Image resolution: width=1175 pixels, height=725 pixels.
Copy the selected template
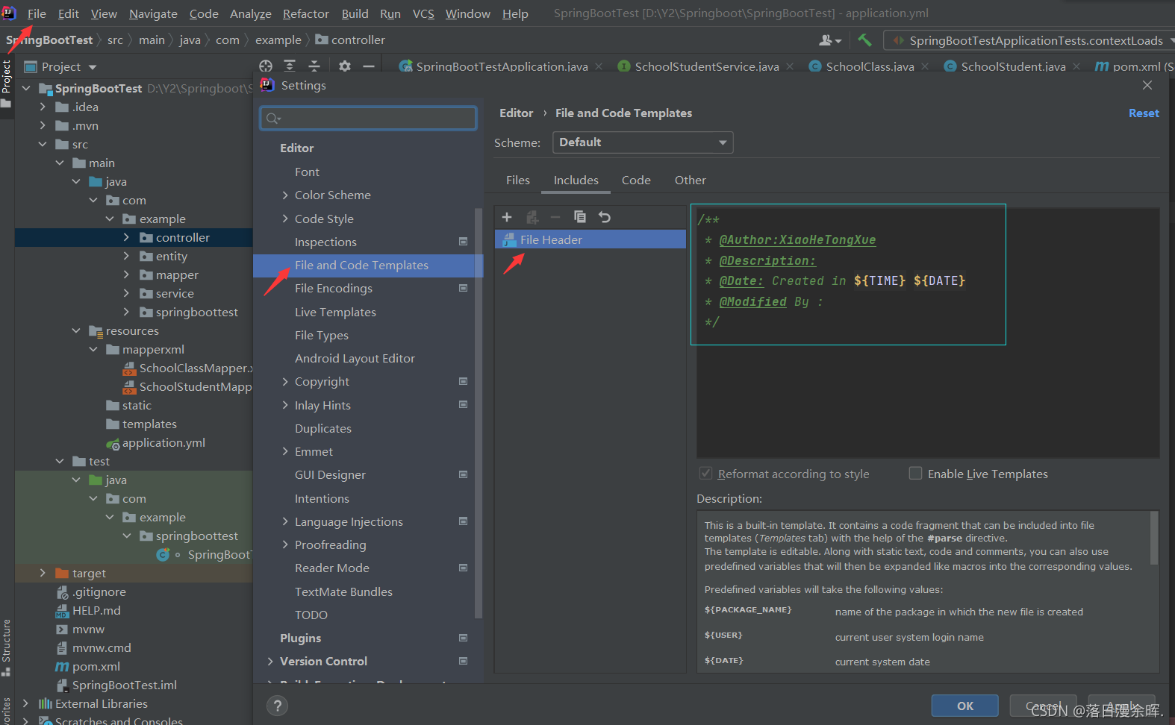[580, 217]
